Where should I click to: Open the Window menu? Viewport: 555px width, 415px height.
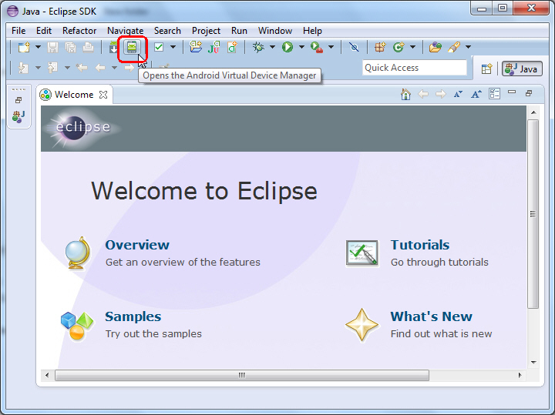[x=275, y=31]
